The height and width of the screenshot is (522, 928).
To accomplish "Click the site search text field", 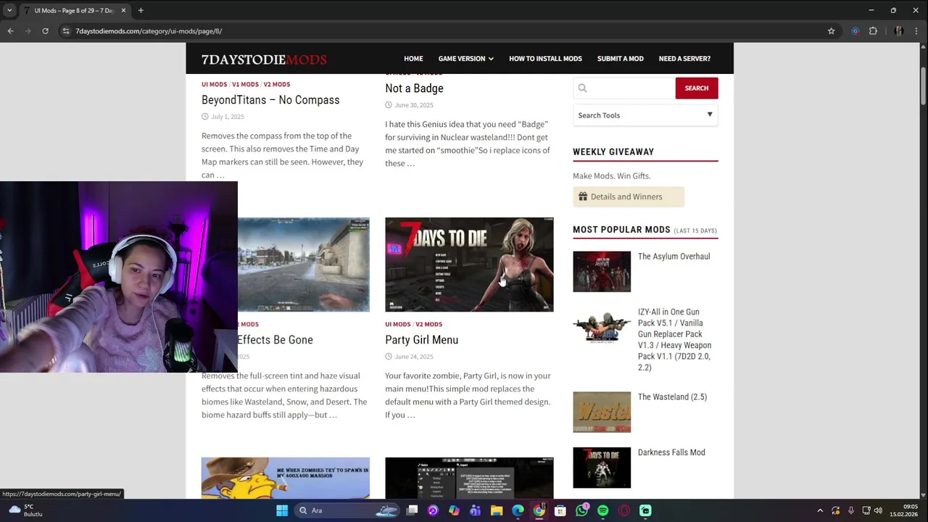I will pyautogui.click(x=623, y=88).
